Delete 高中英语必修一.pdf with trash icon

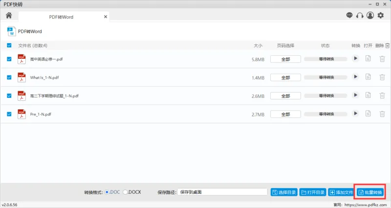coord(382,59)
